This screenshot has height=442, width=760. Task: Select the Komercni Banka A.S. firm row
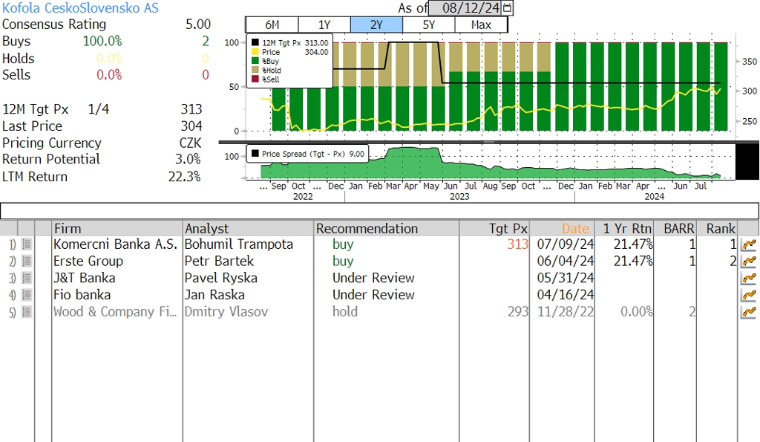coord(115,244)
